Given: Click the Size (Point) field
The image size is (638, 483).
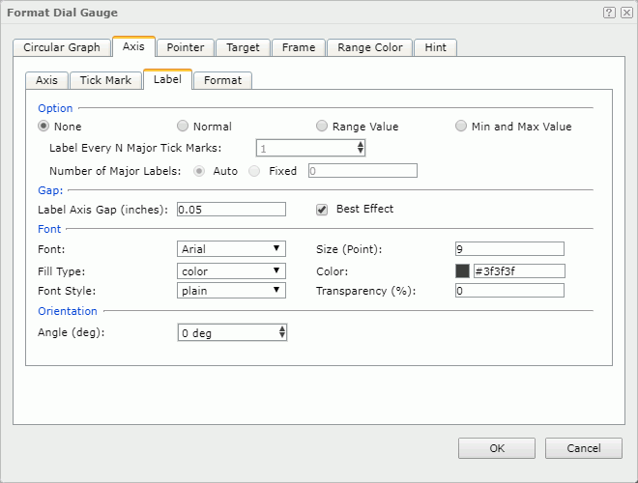Looking at the screenshot, I should pyautogui.click(x=509, y=249).
